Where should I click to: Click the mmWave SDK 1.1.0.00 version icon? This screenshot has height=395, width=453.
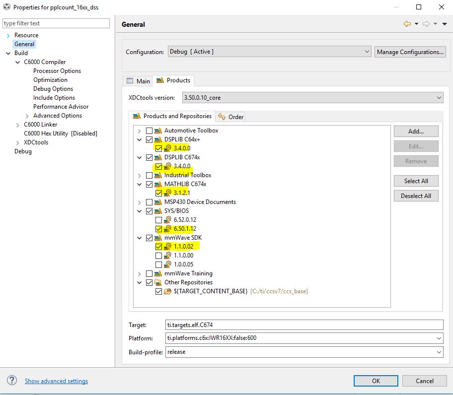pyautogui.click(x=167, y=256)
